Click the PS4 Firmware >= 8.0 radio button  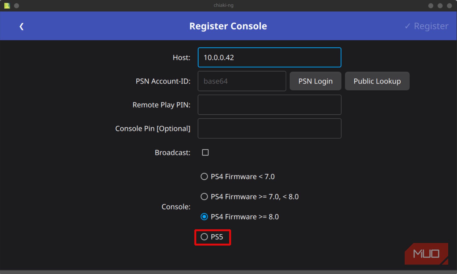pyautogui.click(x=204, y=217)
